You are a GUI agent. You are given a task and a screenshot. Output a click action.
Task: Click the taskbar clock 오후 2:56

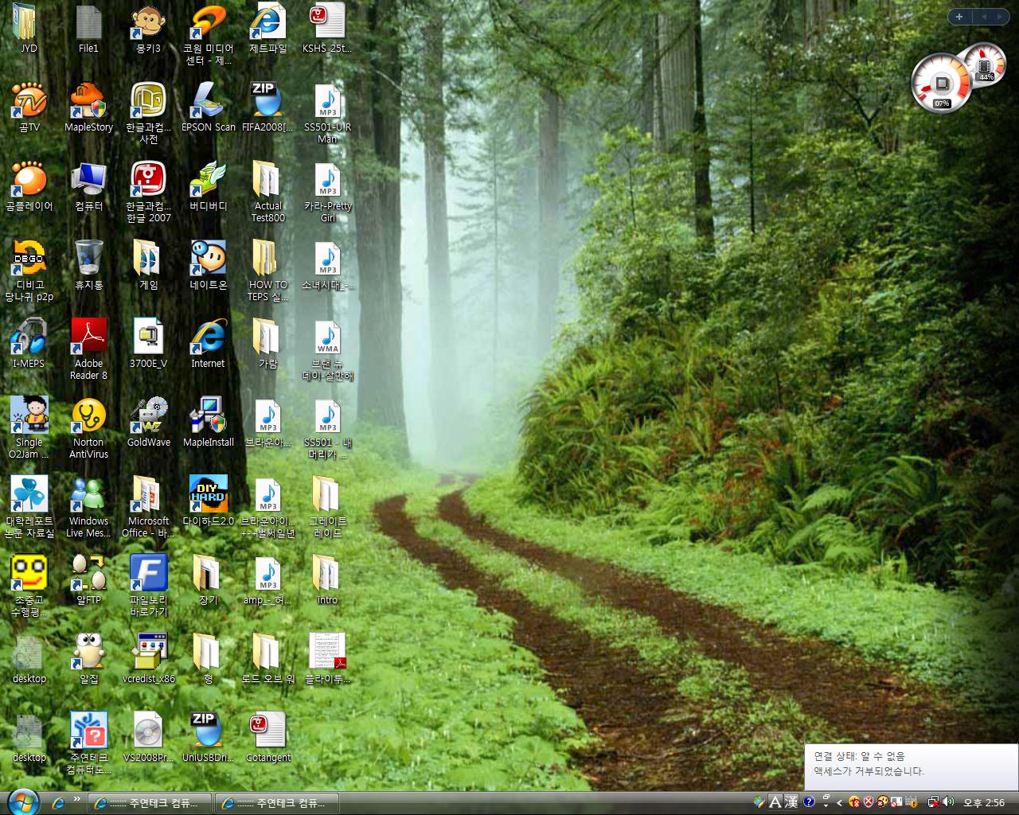[x=984, y=802]
